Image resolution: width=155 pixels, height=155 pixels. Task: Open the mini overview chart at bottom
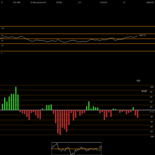77,148
